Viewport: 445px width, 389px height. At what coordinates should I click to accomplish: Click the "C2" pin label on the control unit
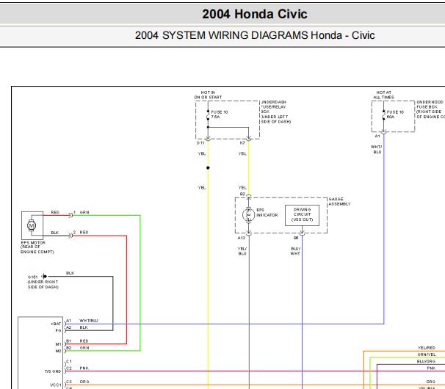(x=69, y=368)
